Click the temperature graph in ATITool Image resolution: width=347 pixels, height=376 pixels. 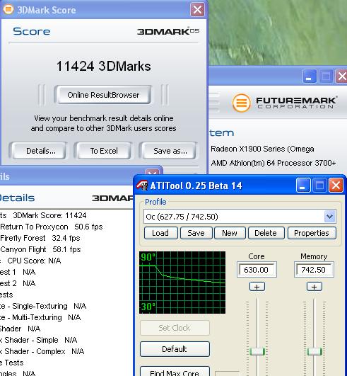pyautogui.click(x=182, y=283)
